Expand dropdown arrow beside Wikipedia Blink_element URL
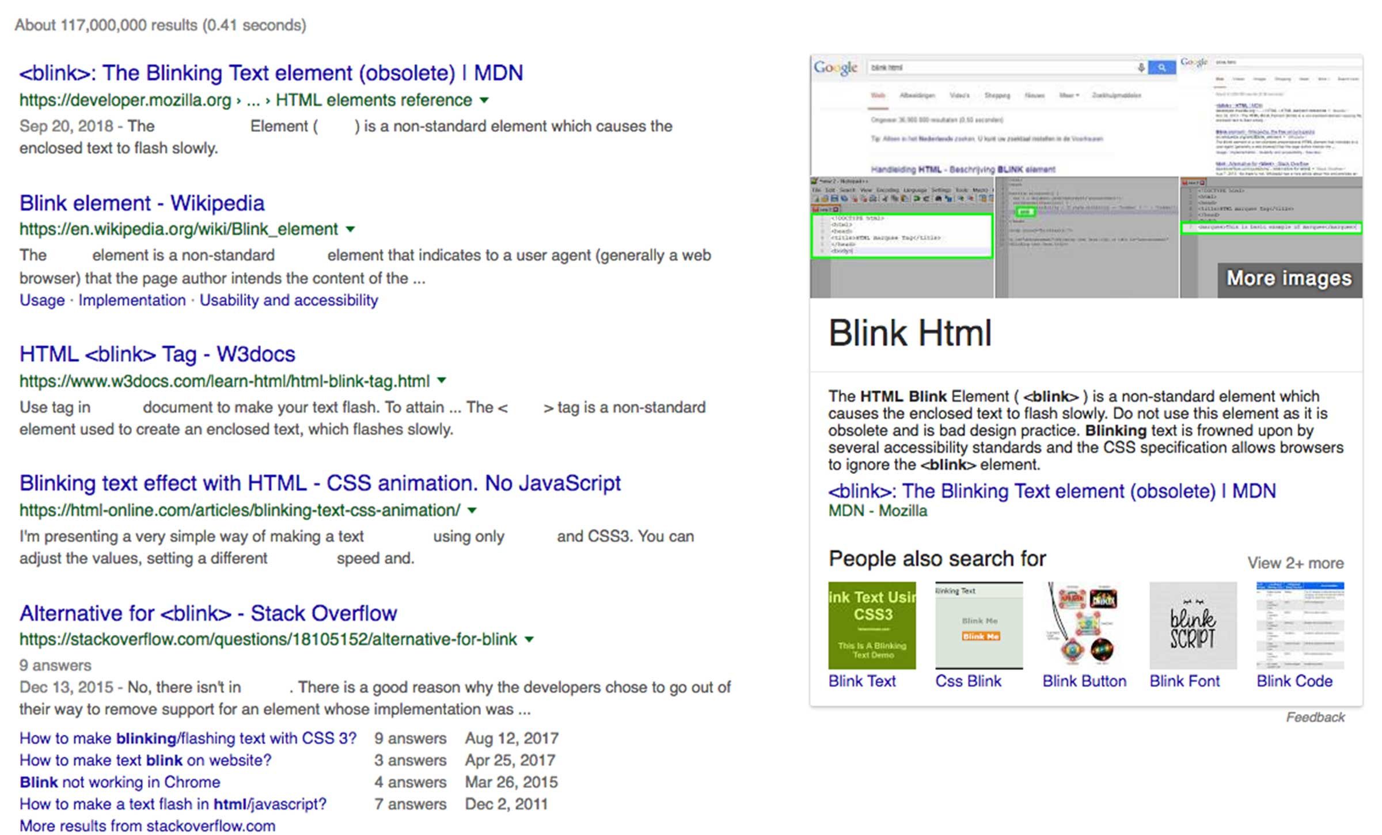 click(350, 229)
